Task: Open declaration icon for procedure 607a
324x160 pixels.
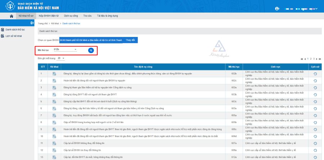Action: coord(54,143)
